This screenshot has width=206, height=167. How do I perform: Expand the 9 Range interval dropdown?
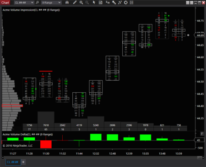[x=51, y=3]
